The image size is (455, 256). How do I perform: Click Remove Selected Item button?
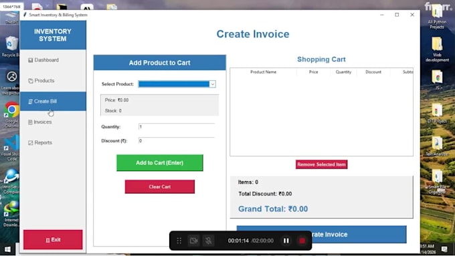[322, 164]
